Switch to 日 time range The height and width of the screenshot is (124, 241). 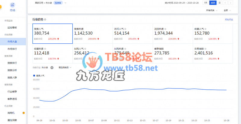click(x=220, y=3)
